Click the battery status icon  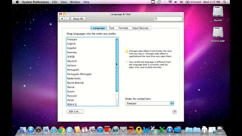pos(188,2)
